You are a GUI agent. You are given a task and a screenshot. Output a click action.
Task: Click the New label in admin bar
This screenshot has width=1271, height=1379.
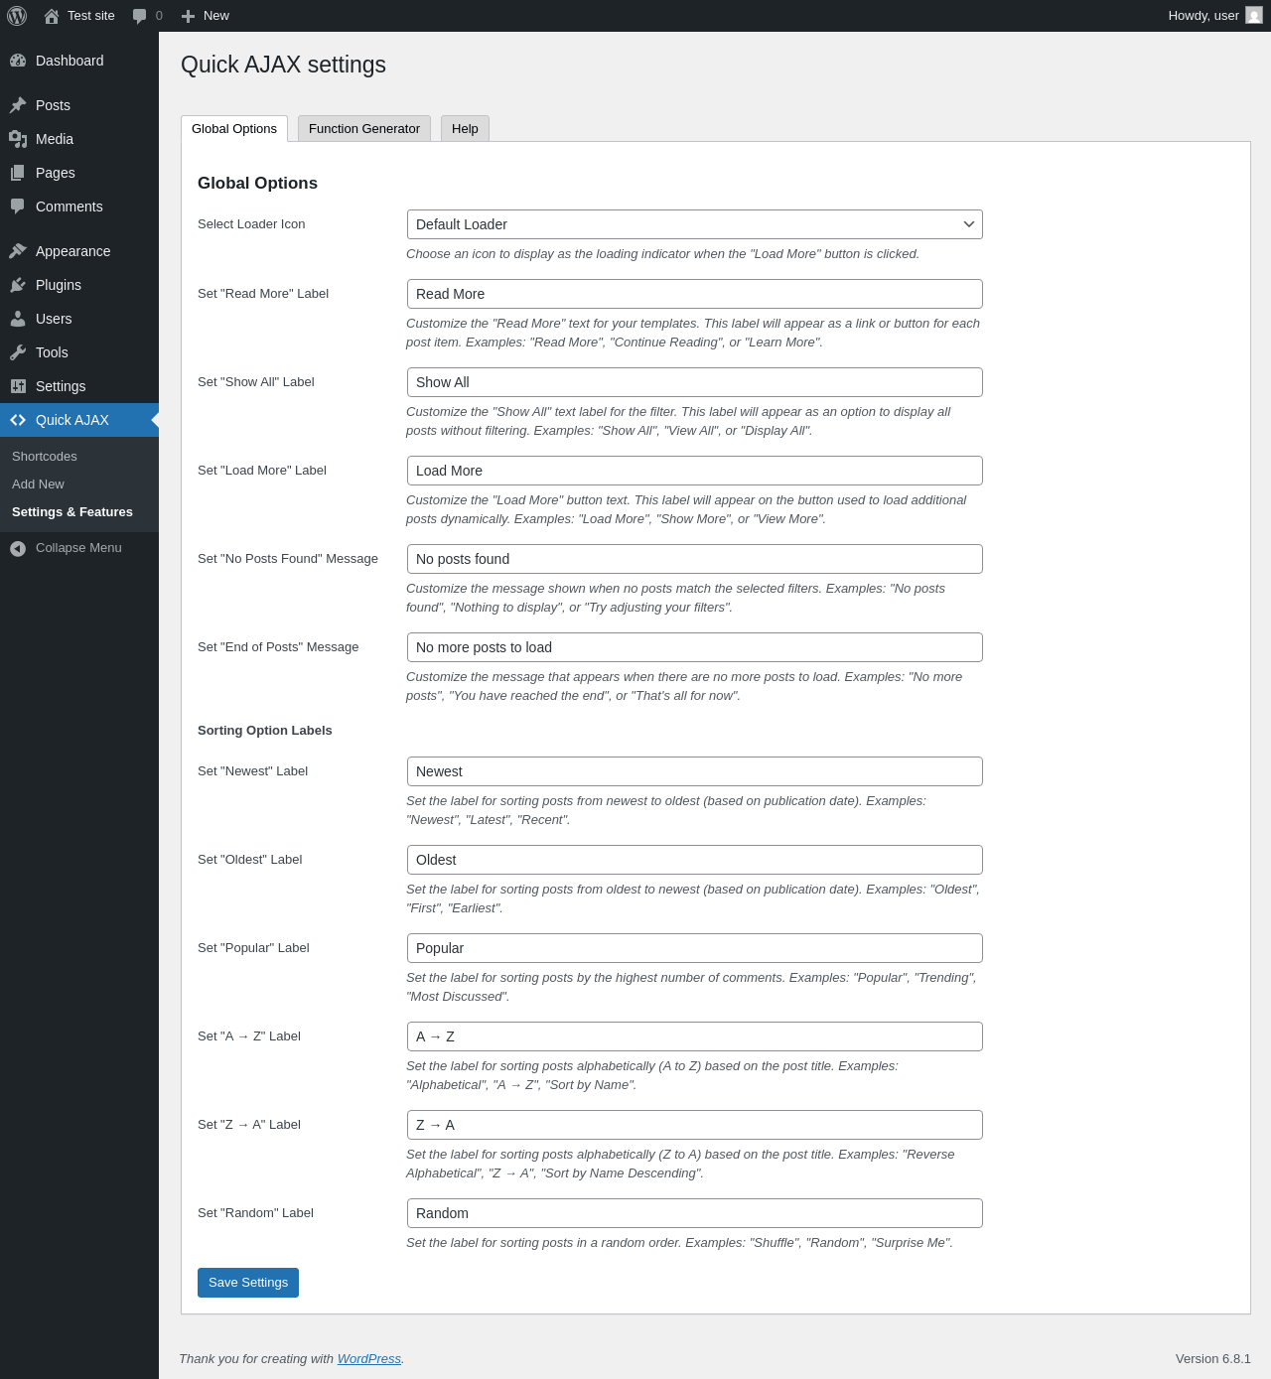click(x=216, y=16)
